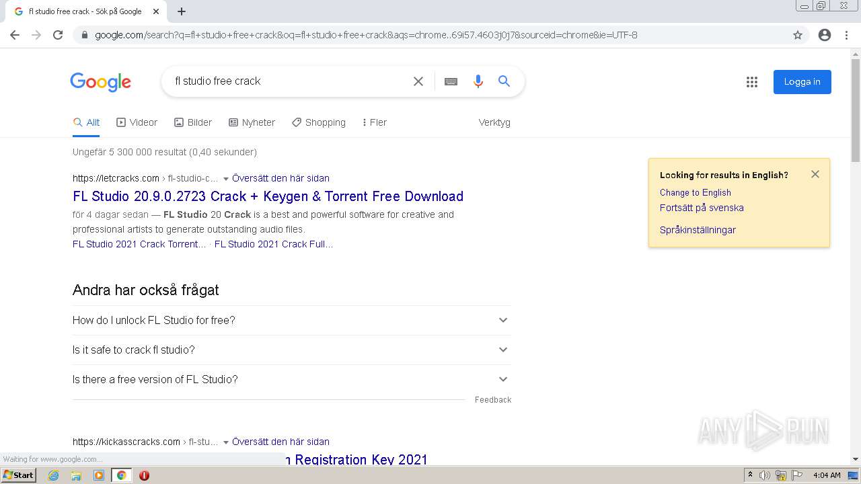Go back with the browser back arrow
The width and height of the screenshot is (861, 484).
click(15, 35)
